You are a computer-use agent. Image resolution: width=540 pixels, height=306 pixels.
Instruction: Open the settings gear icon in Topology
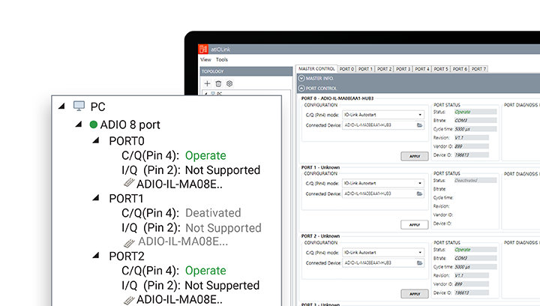pyautogui.click(x=229, y=83)
